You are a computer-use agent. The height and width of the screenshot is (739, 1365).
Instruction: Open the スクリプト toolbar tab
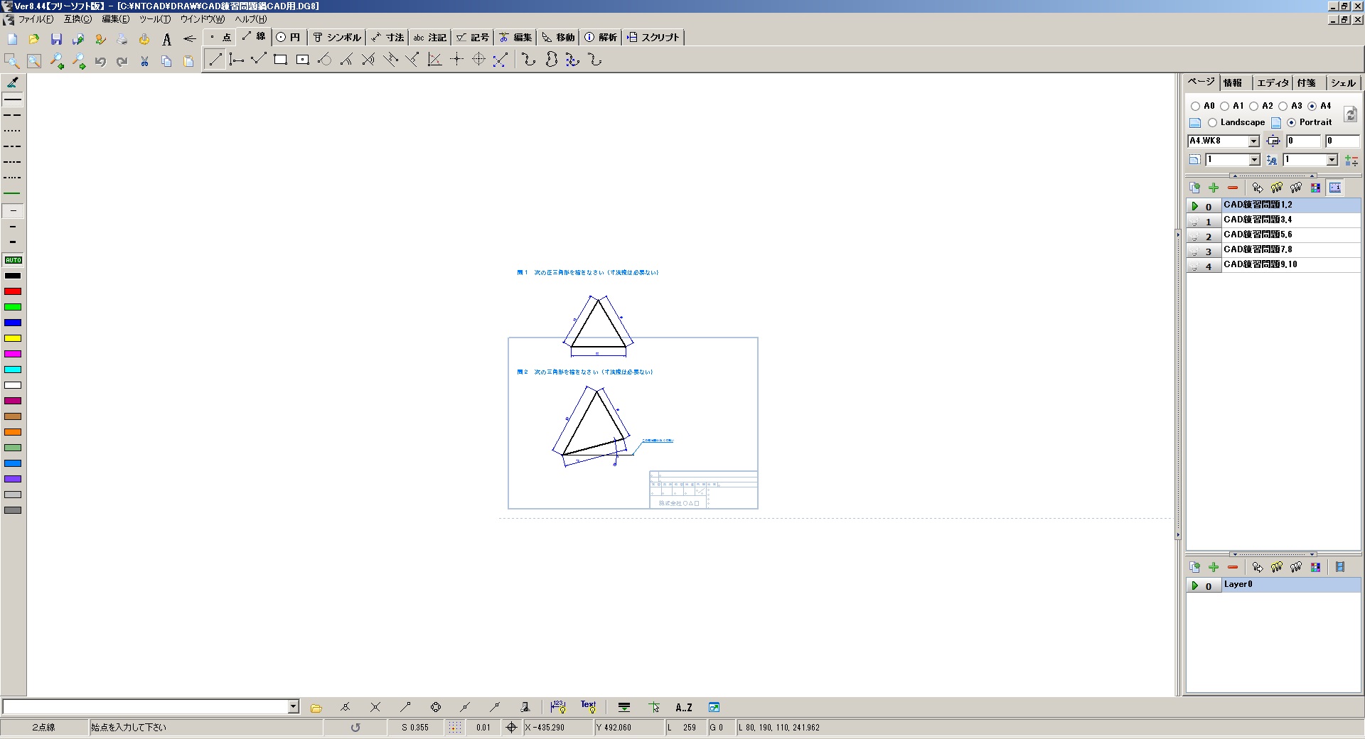(x=653, y=38)
